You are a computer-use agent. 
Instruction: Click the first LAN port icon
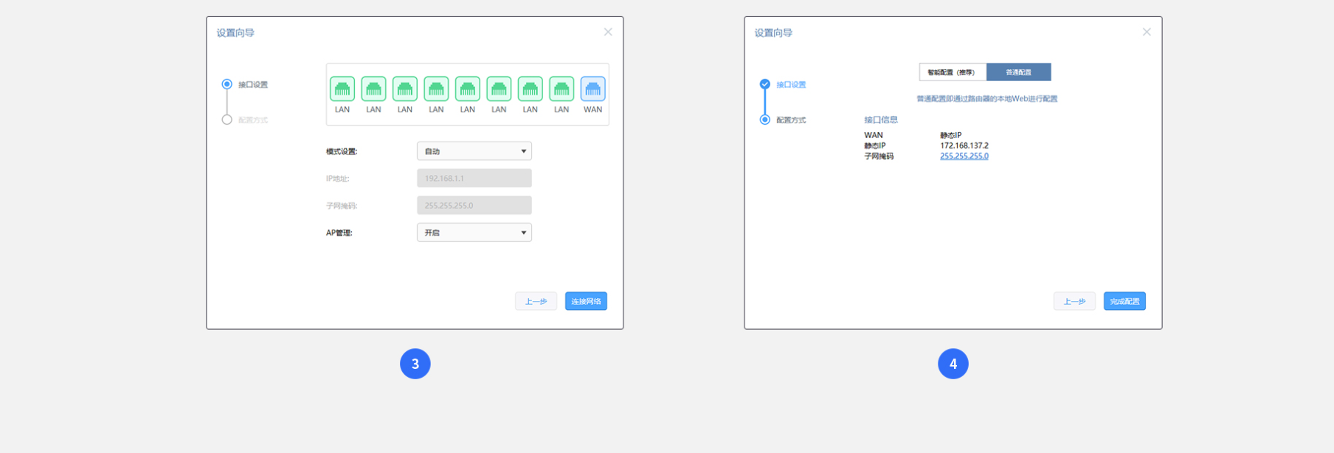(x=342, y=89)
